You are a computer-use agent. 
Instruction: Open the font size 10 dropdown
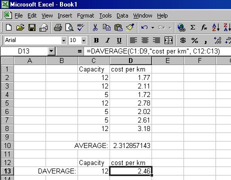(x=83, y=40)
